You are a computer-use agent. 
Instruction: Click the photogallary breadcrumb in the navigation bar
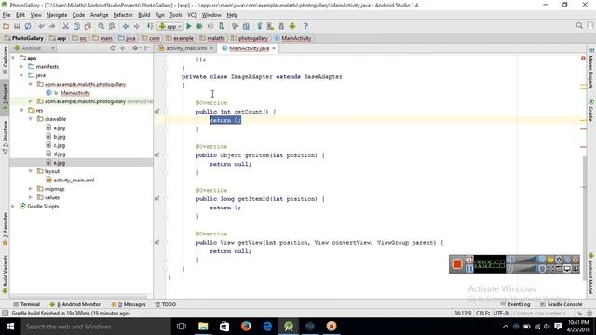pyautogui.click(x=250, y=38)
